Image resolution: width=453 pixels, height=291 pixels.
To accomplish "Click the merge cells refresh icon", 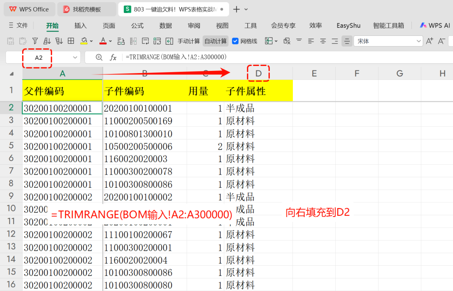I will tap(157, 41).
